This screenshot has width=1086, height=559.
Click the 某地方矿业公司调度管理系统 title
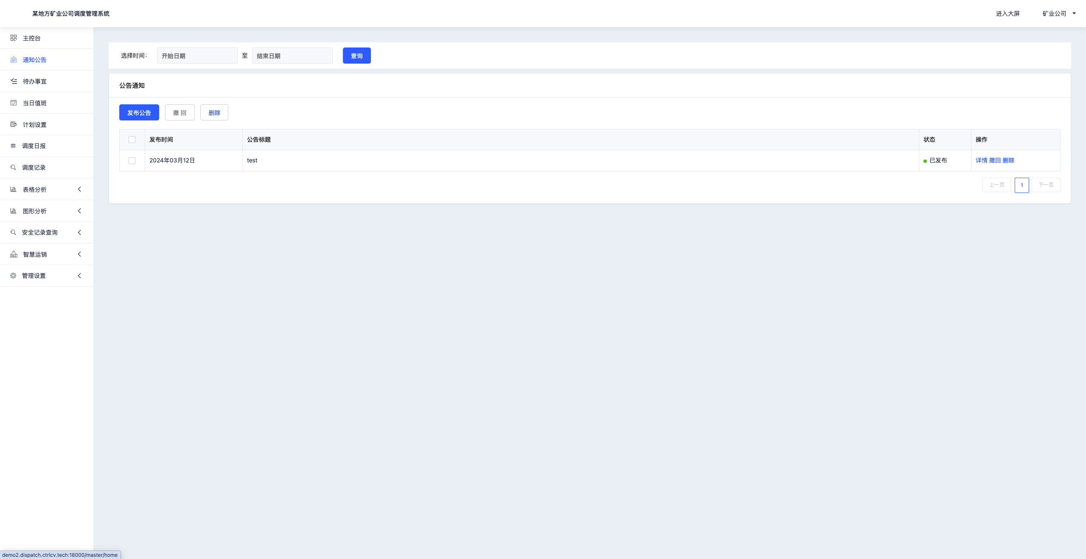click(71, 14)
